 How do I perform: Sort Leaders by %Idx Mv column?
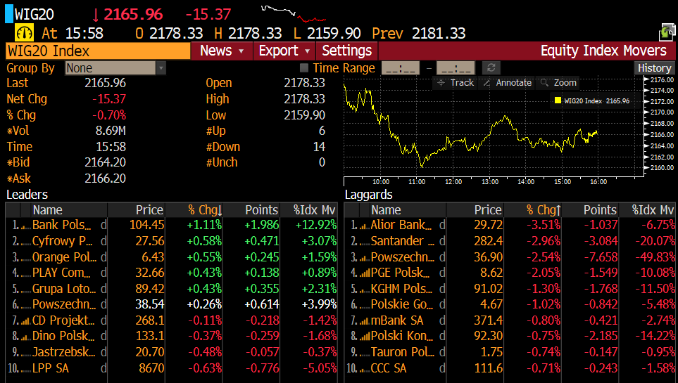[x=308, y=210]
